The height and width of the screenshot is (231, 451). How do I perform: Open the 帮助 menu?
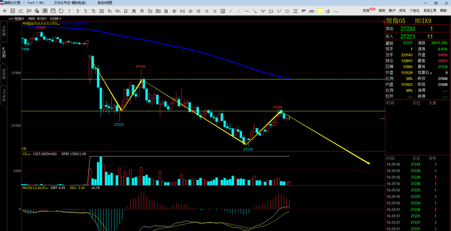(444, 11)
